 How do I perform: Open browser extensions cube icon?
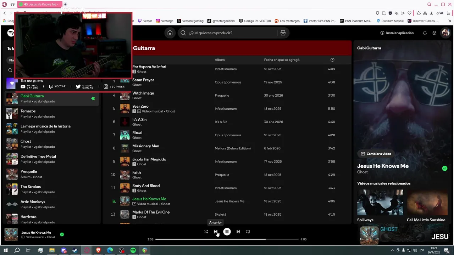(x=419, y=13)
